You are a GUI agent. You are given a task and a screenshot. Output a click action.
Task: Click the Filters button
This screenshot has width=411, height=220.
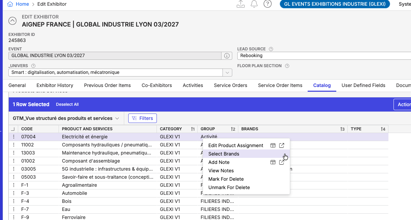coord(142,118)
